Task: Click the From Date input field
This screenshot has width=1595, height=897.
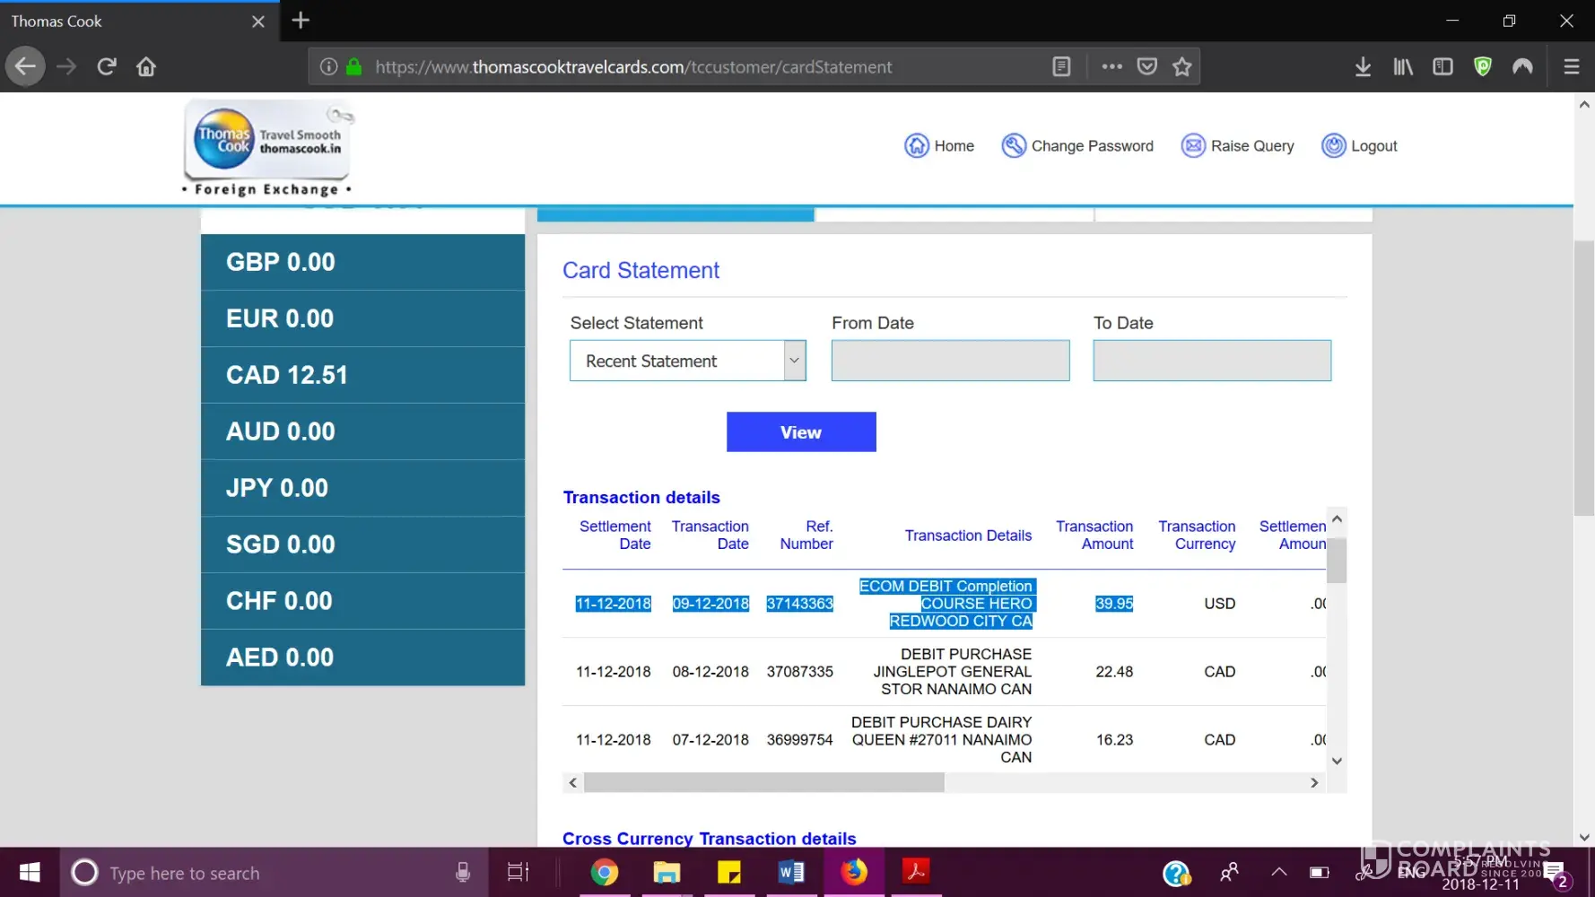Action: [950, 361]
